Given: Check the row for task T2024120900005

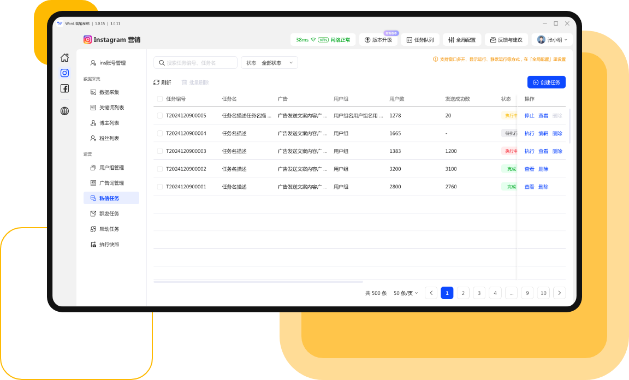Looking at the screenshot, I should 160,116.
